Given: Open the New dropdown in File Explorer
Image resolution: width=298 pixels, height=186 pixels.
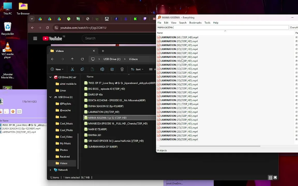Looking at the screenshot, I should (x=57, y=69).
